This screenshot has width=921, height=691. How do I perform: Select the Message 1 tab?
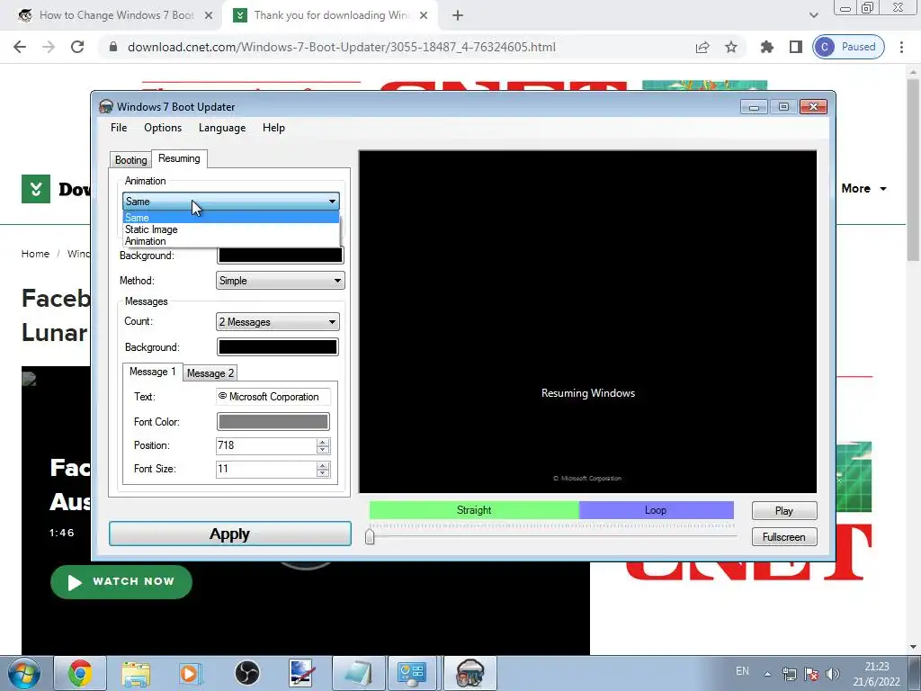click(152, 372)
